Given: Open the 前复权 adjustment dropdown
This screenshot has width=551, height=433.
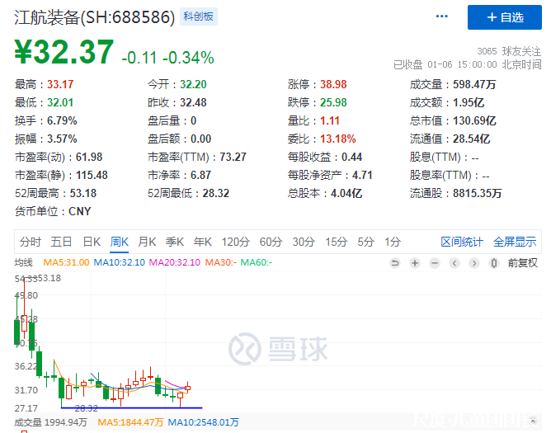Looking at the screenshot, I should pos(522,263).
